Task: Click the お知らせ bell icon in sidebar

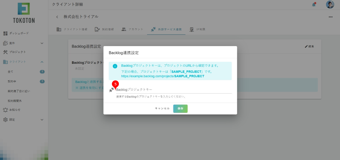Action: (x=5, y=110)
